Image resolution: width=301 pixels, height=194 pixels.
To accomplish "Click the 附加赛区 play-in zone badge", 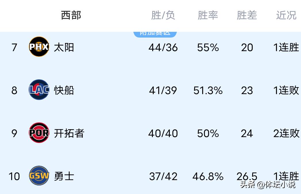I will 155,33.
